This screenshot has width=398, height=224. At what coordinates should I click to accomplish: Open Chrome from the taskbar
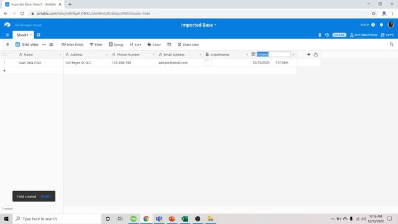click(x=146, y=218)
